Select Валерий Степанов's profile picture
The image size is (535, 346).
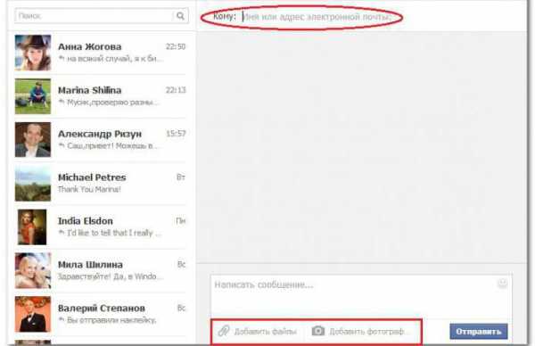coord(33,314)
